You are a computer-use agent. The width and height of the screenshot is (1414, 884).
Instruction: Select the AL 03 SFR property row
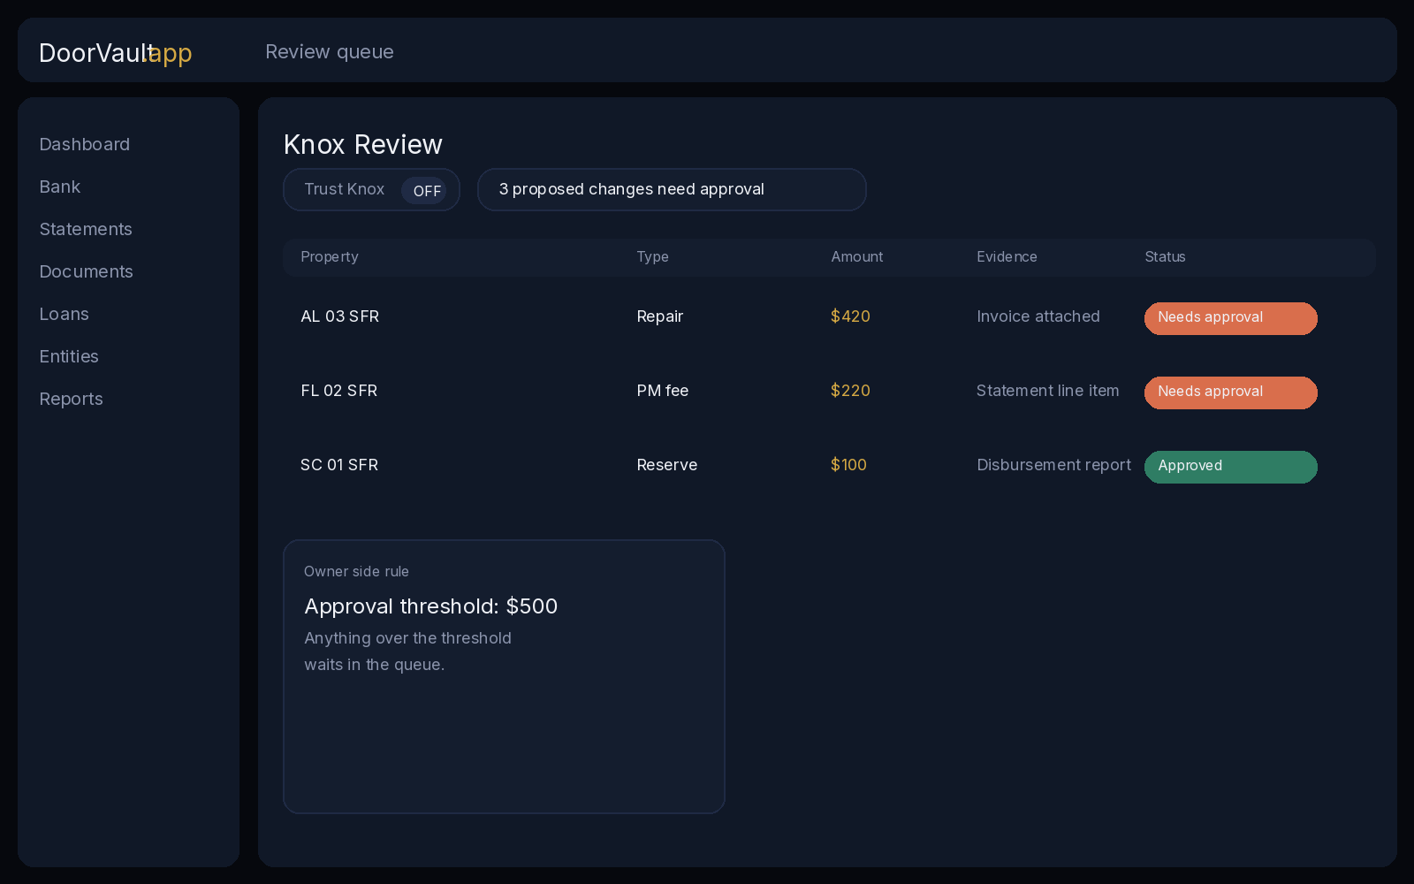829,316
